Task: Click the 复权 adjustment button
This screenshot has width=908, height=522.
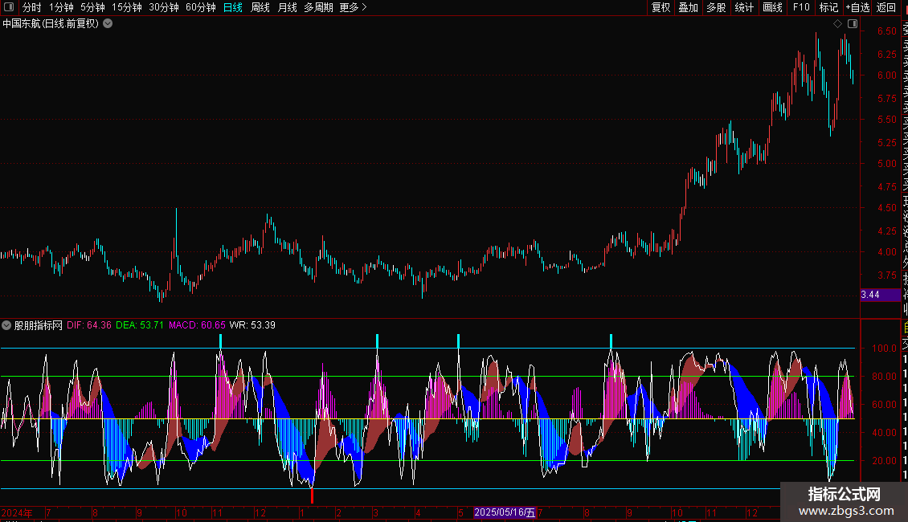Action: (x=661, y=7)
